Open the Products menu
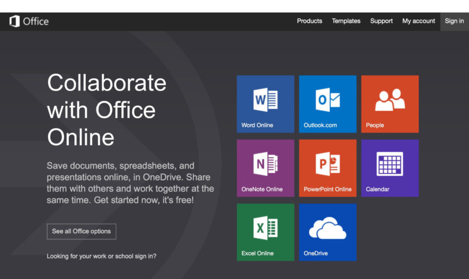The height and width of the screenshot is (279, 469). pyautogui.click(x=309, y=21)
